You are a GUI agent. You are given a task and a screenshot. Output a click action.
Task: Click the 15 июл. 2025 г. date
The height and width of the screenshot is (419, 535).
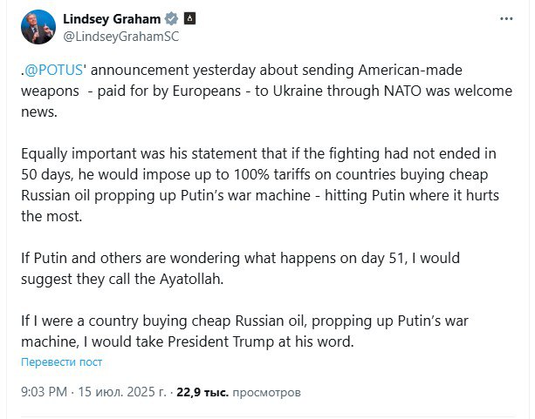pos(122,392)
